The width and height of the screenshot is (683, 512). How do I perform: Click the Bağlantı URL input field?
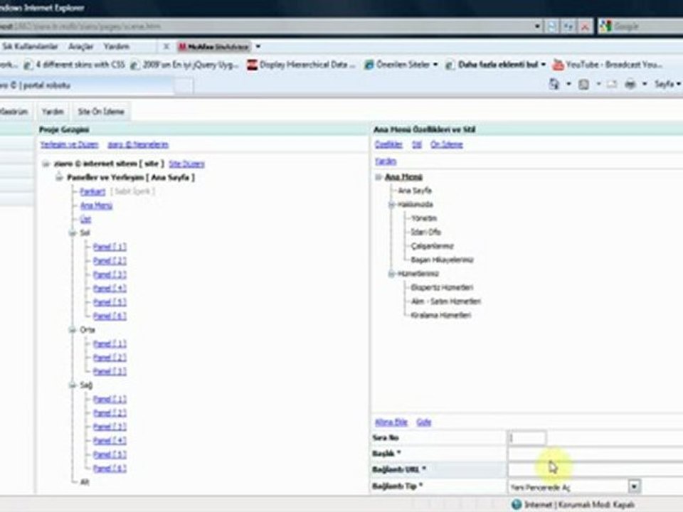[595, 469]
